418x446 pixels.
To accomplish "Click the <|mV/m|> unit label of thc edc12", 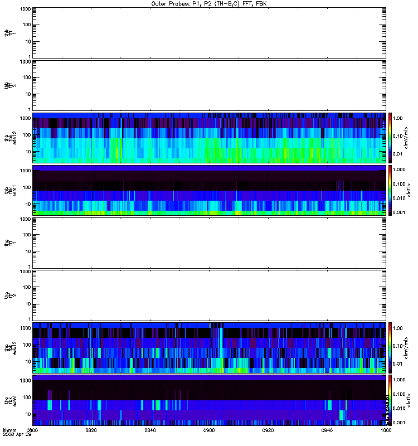I will [406, 348].
